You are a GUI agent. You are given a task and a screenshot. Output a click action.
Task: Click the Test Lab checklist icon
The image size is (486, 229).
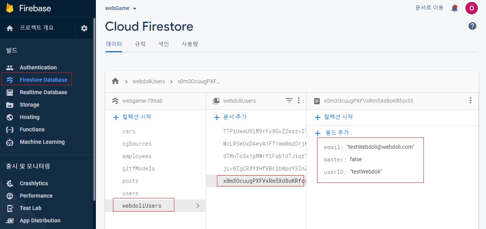pos(10,208)
